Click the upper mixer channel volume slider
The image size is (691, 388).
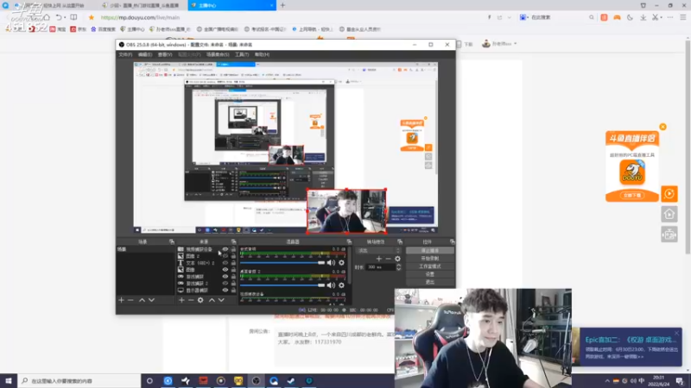[282, 263]
